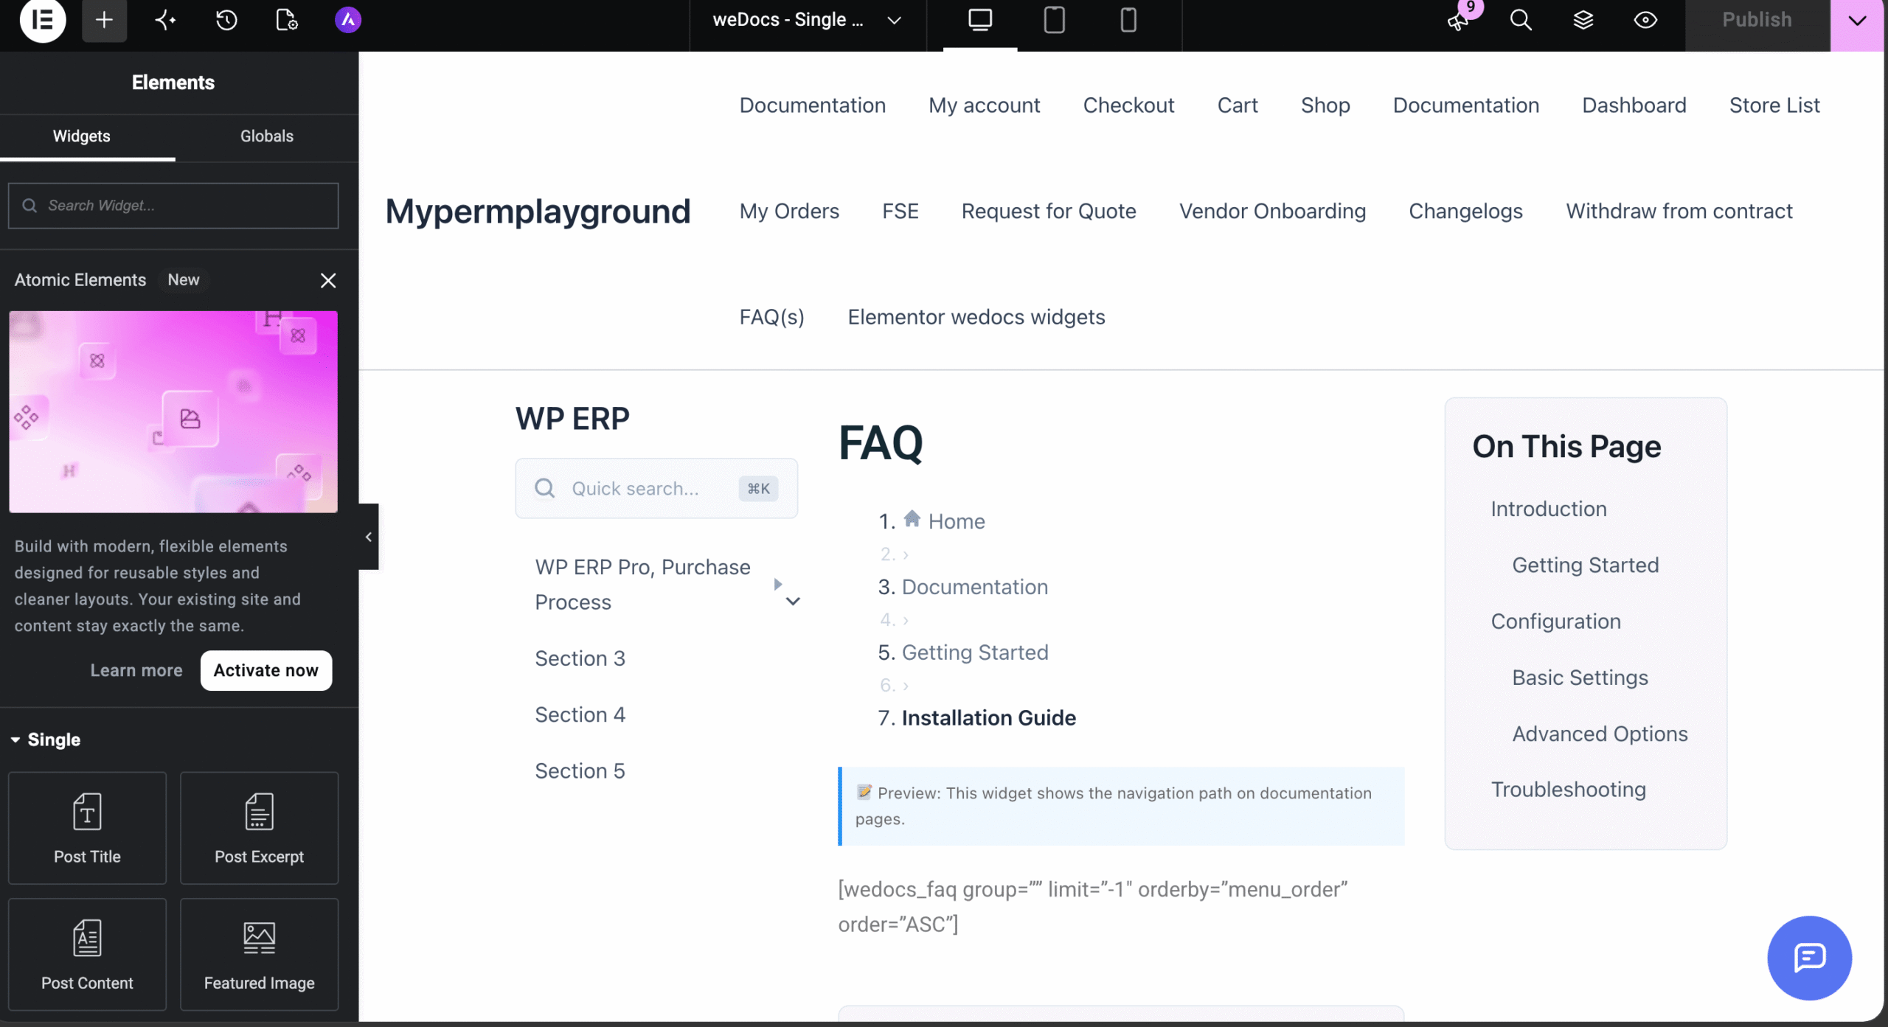This screenshot has height=1027, width=1888.
Task: Click the Learn more link
Action: [136, 670]
